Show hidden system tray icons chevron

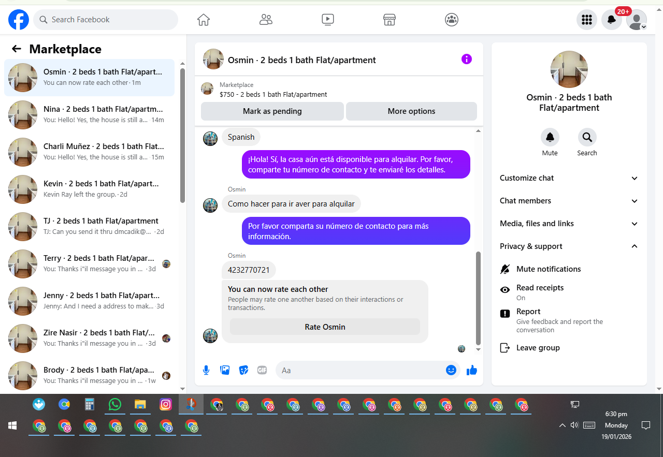[x=562, y=425]
